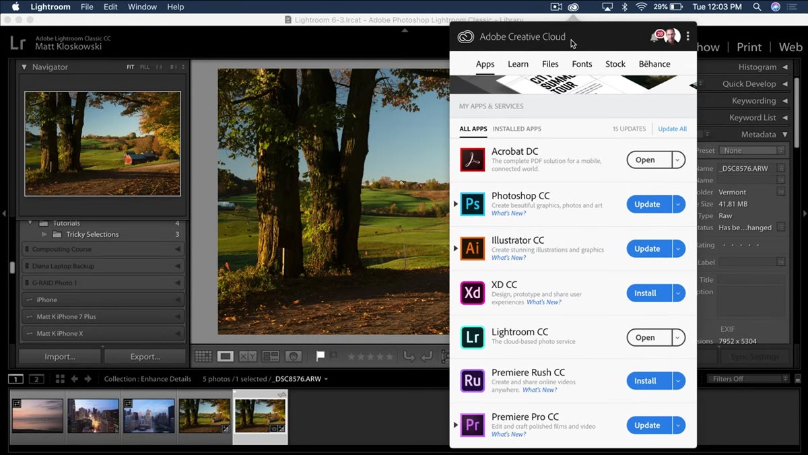Viewport: 808px width, 455px height.
Task: Select the city street at dusk filmstrip thumbnail
Action: (93, 416)
